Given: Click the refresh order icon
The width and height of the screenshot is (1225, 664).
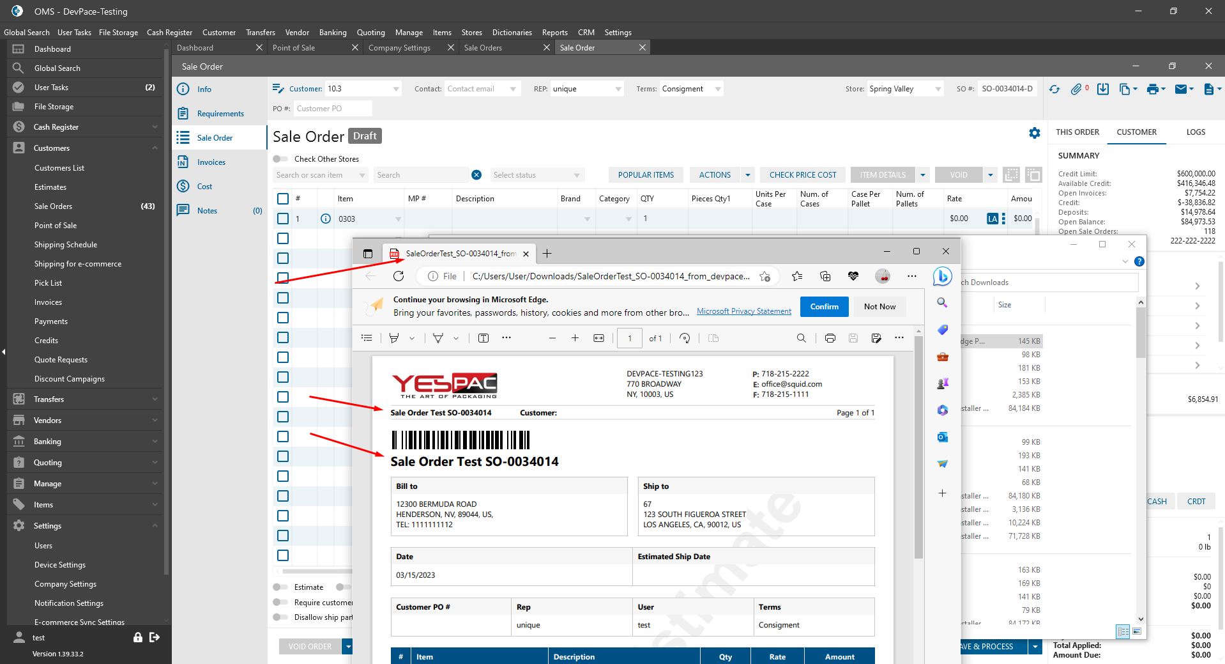Looking at the screenshot, I should (1054, 89).
